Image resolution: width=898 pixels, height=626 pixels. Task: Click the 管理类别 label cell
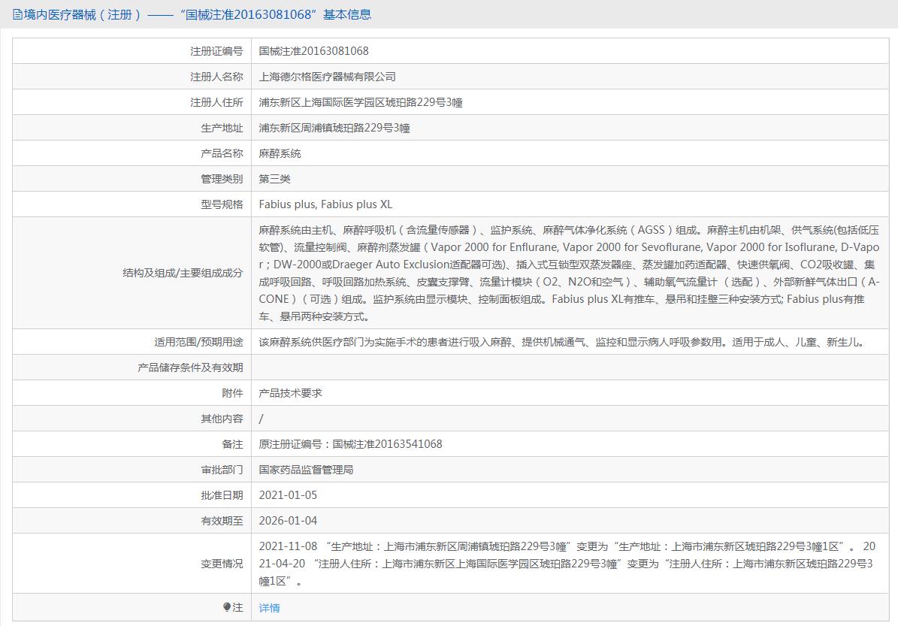click(132, 179)
